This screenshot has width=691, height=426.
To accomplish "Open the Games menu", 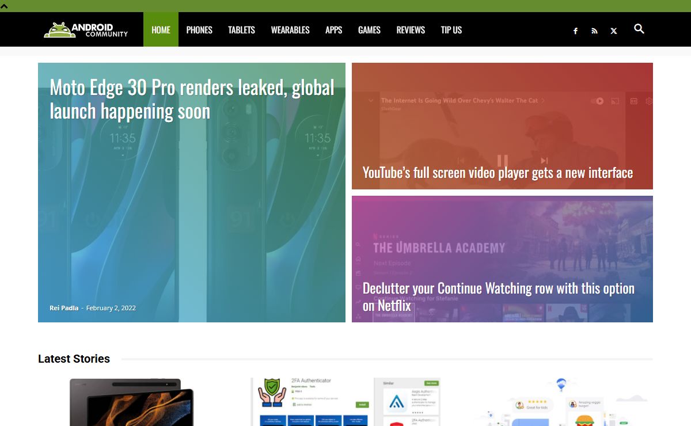I will click(x=369, y=30).
